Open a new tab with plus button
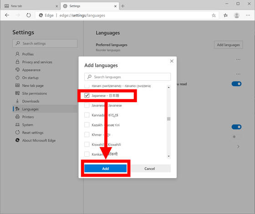This screenshot has width=255, height=214. tap(123, 6)
